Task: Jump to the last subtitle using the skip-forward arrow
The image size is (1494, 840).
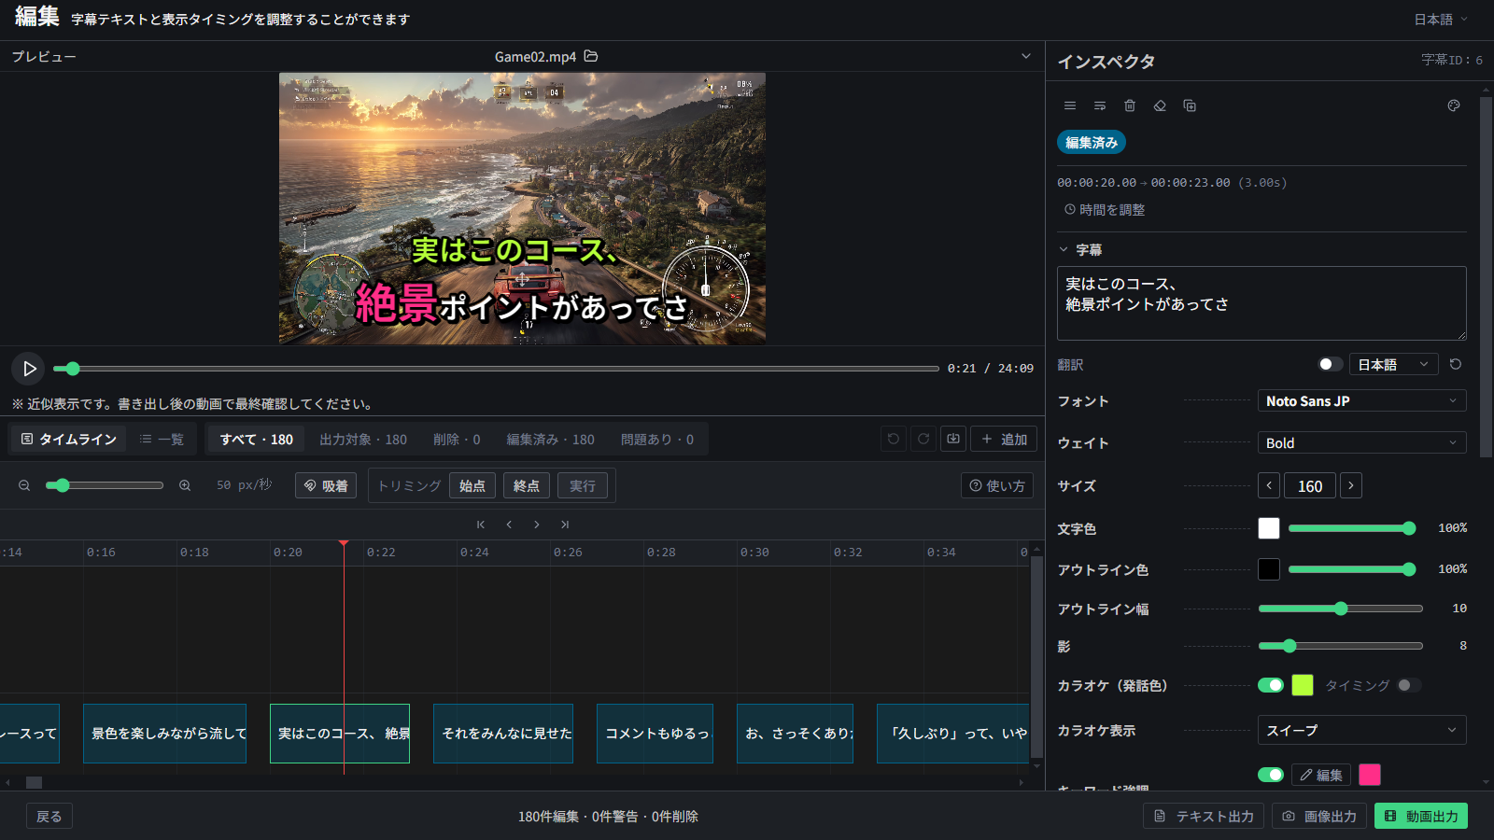Action: click(x=565, y=525)
